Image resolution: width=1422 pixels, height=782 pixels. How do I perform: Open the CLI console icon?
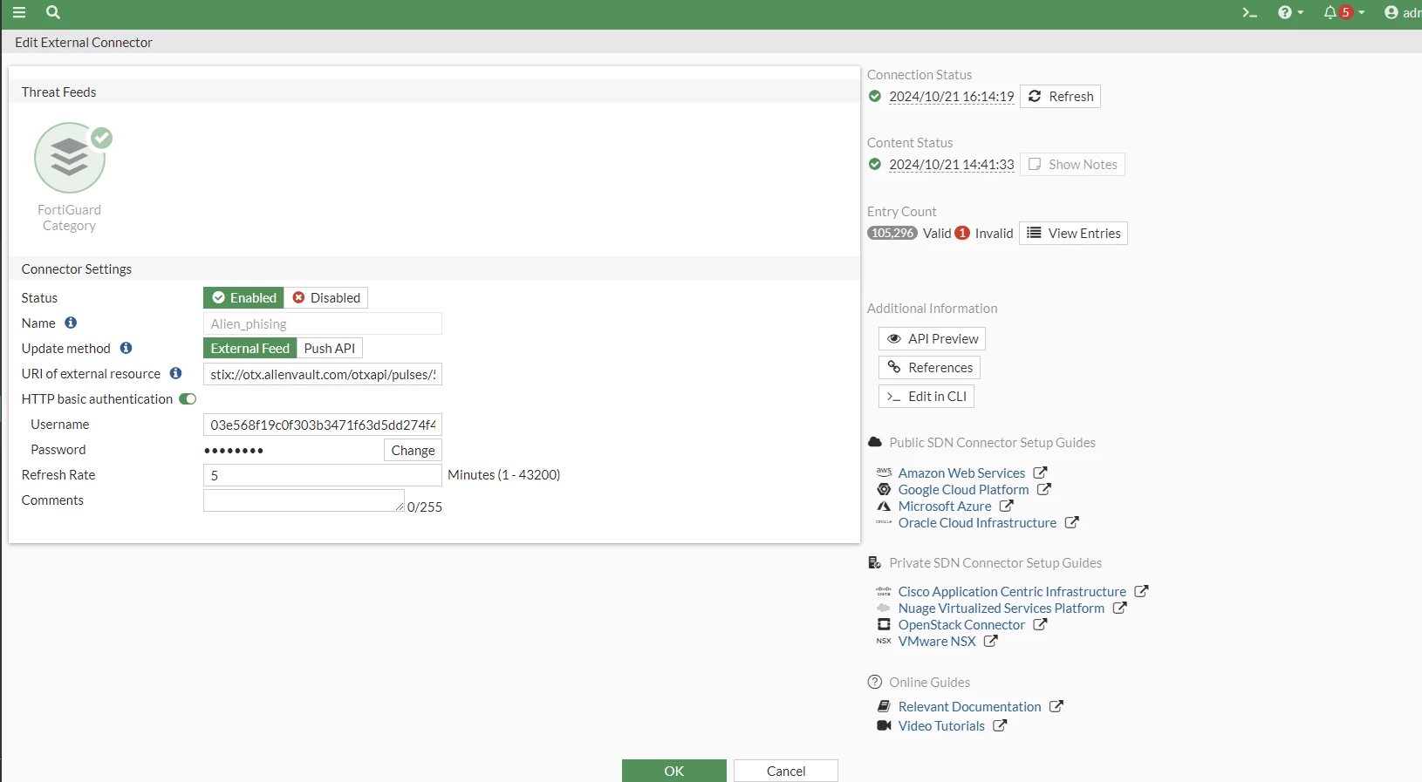(1249, 12)
